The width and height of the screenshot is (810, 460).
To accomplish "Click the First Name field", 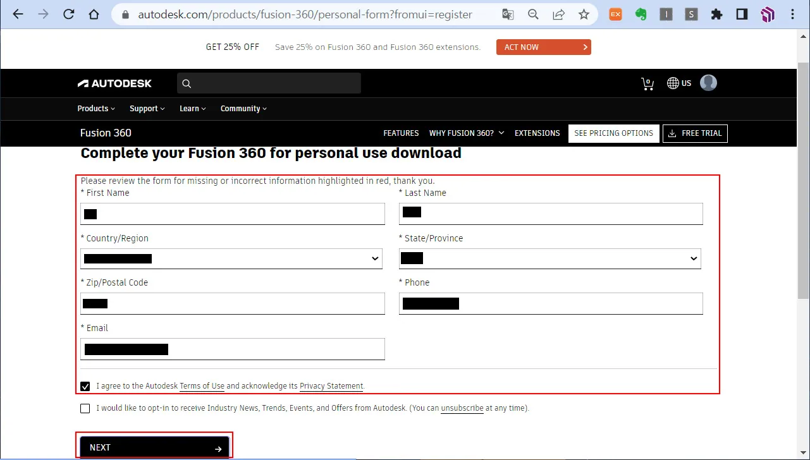I will tap(233, 214).
